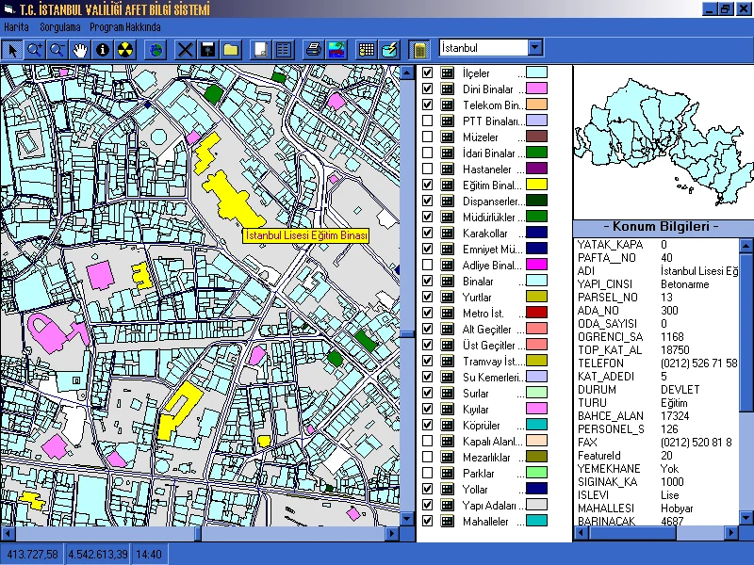
Task: Uncheck the Yollar layer checkbox
Action: coord(427,489)
